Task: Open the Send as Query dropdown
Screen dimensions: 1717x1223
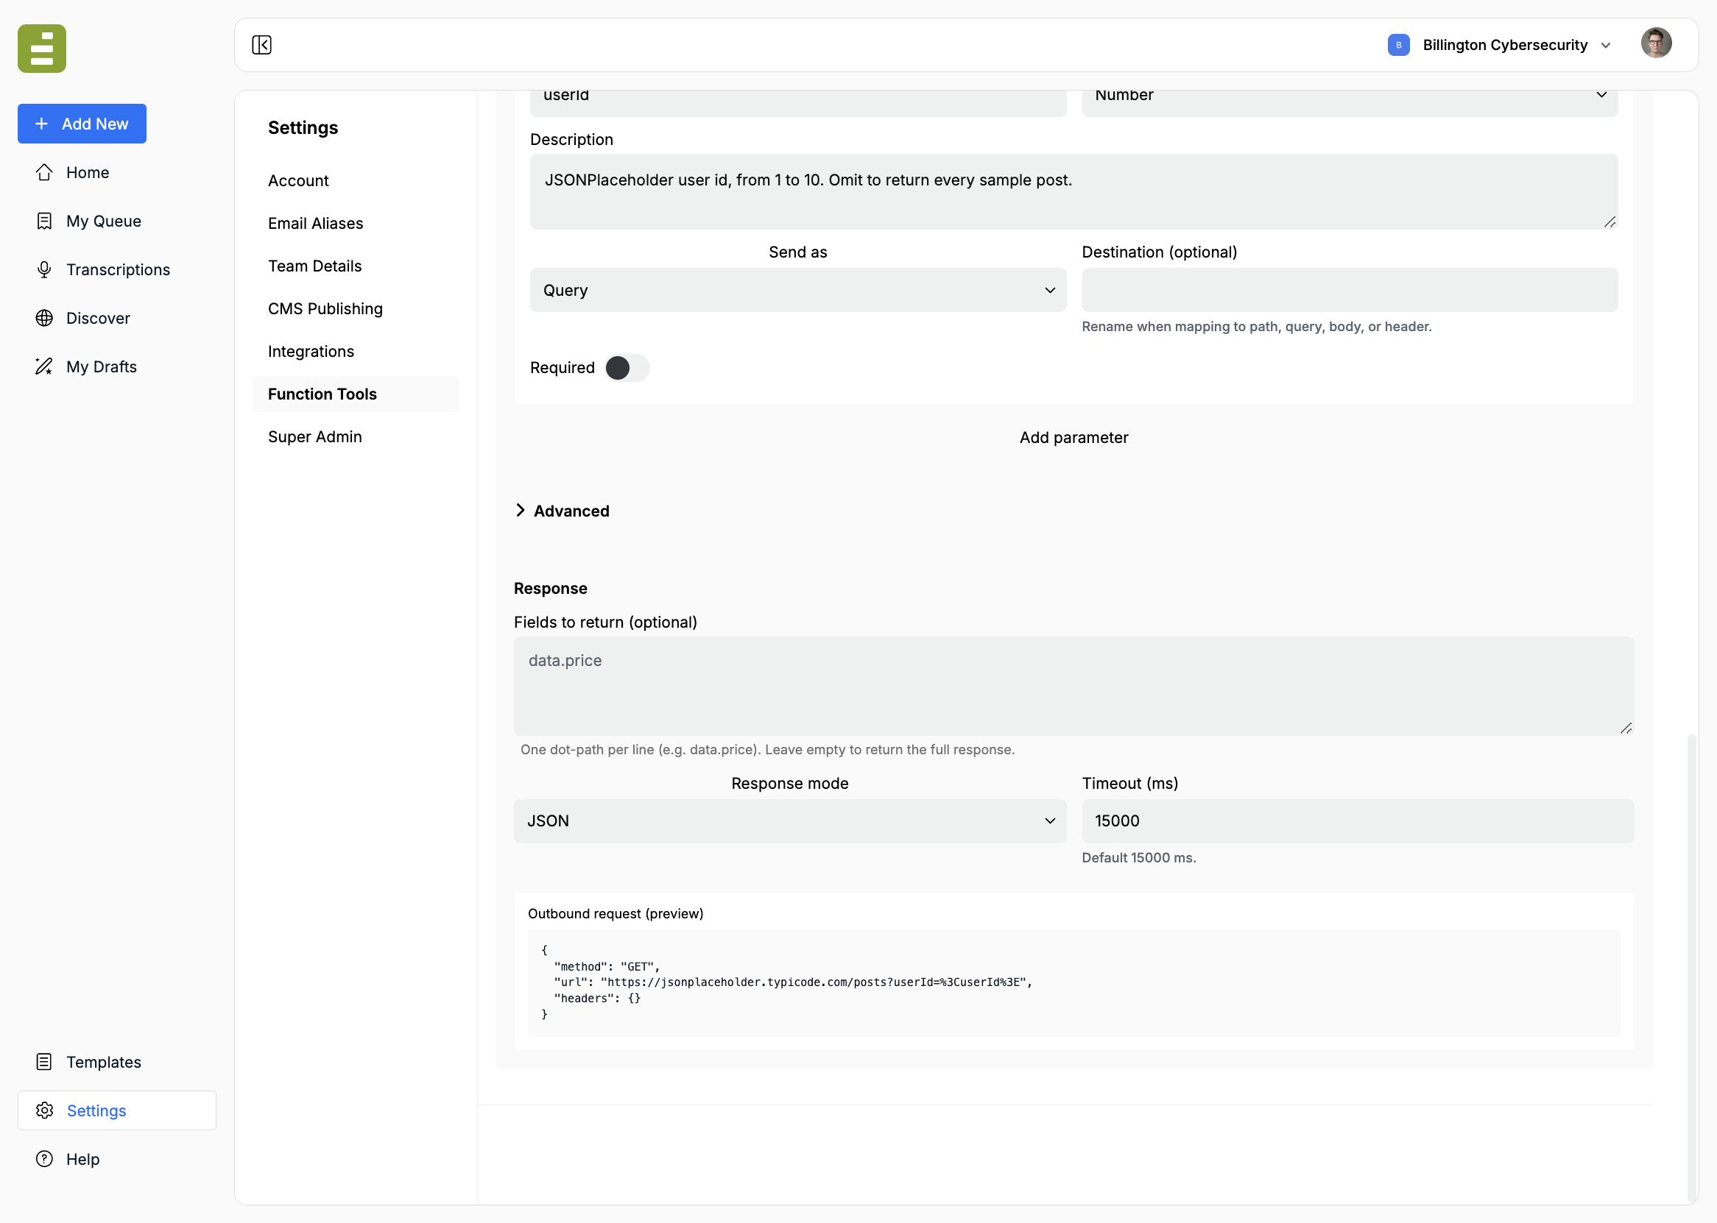Action: click(x=798, y=290)
